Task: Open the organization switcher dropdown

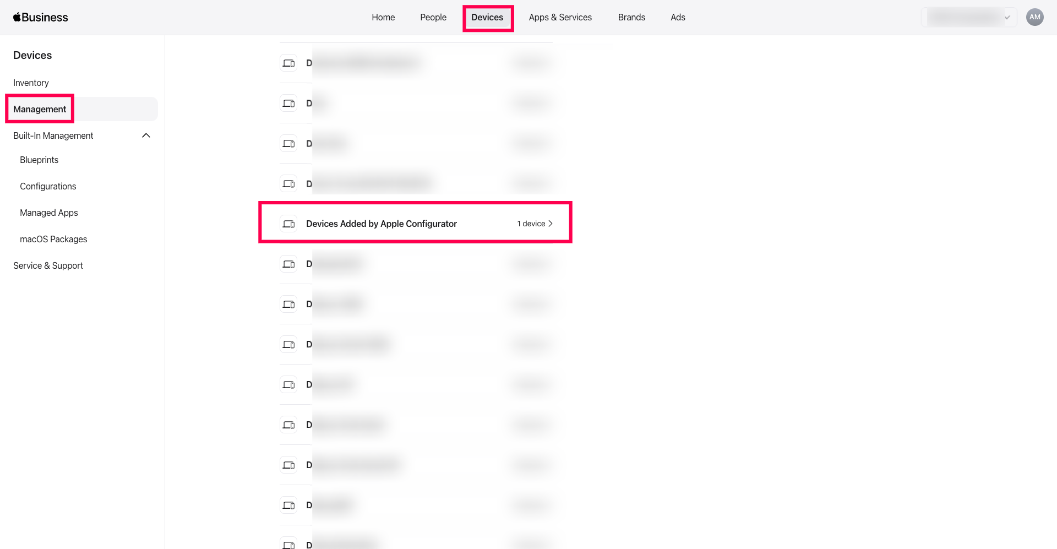Action: point(969,17)
